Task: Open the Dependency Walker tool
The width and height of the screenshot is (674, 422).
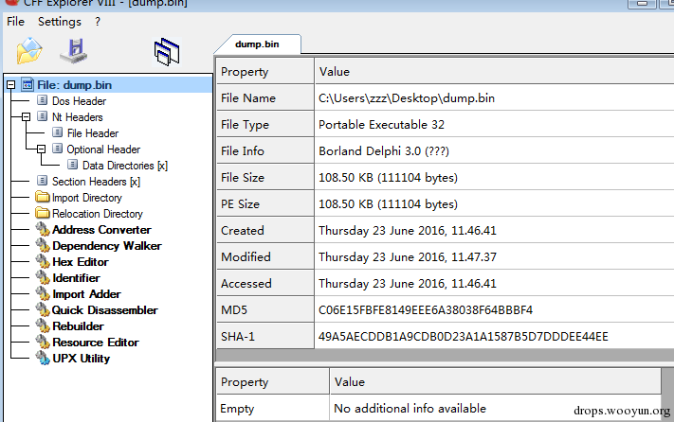Action: (106, 246)
